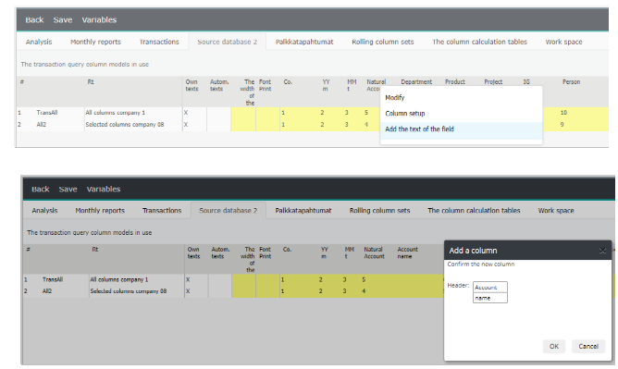Click Font Print column header in lower table
The width and height of the screenshot is (618, 369).
265,252
